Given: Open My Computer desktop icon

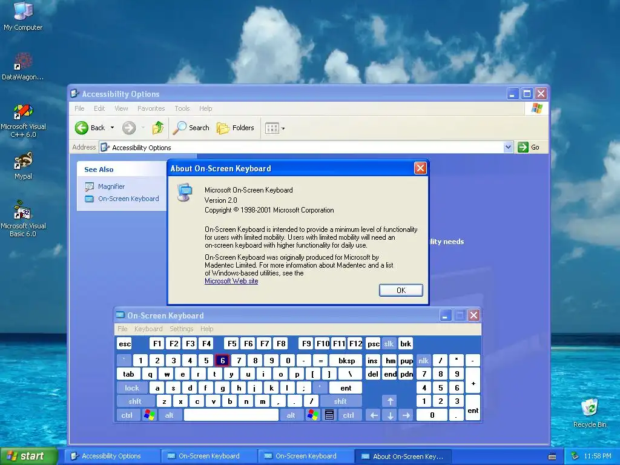Looking at the screenshot, I should click(23, 16).
